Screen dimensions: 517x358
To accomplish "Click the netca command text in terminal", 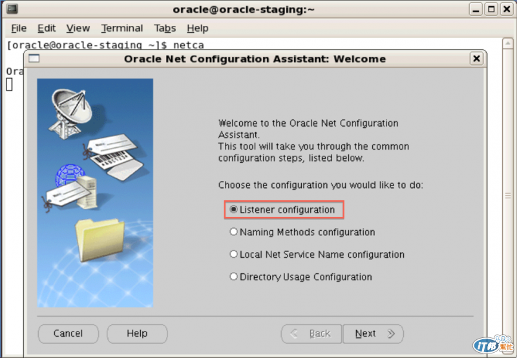I will tap(189, 45).
